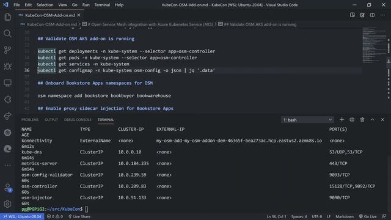Show additional views ellipsis in activity bar
Image resolution: width=391 pixels, height=220 pixels.
7,165
